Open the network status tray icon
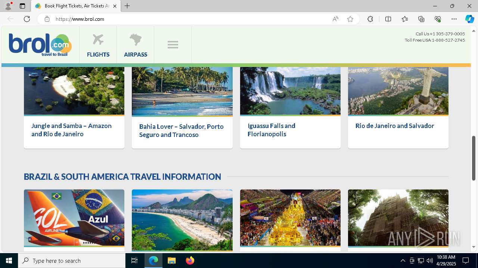The image size is (478, 268). pos(421,261)
